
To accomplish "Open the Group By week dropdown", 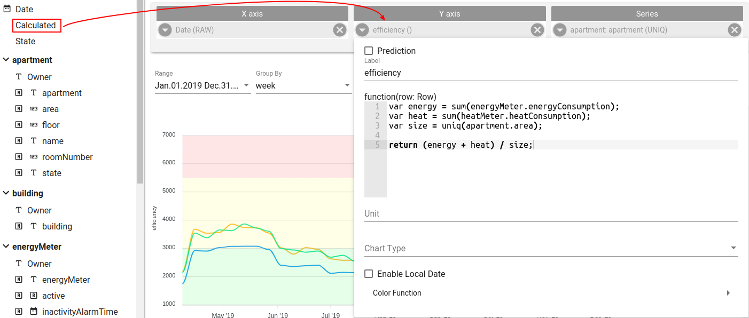I will (303, 85).
